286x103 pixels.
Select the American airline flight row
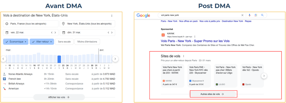point(59,89)
